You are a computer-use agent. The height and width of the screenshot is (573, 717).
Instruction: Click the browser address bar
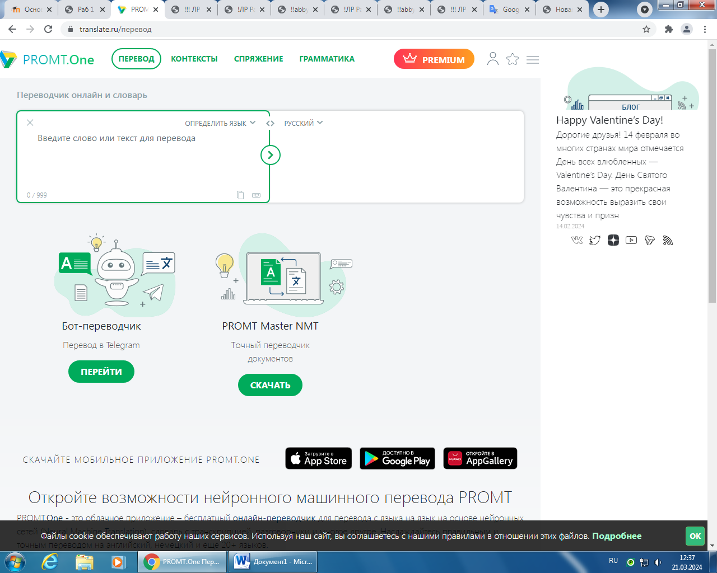point(358,29)
